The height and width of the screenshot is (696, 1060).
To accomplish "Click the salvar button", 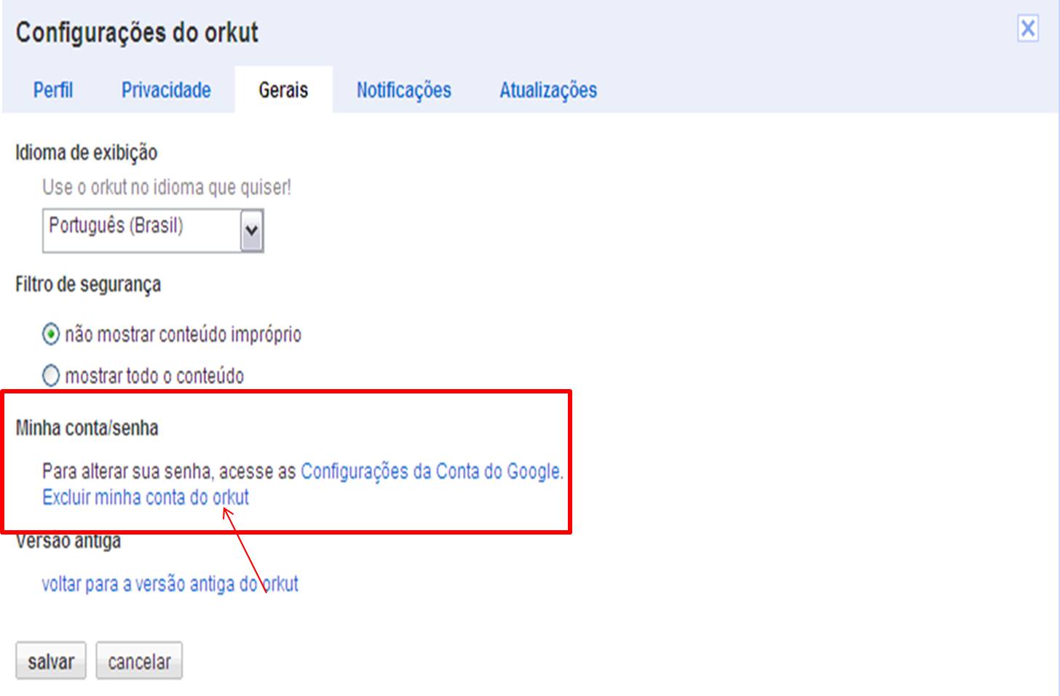I will coord(51,661).
